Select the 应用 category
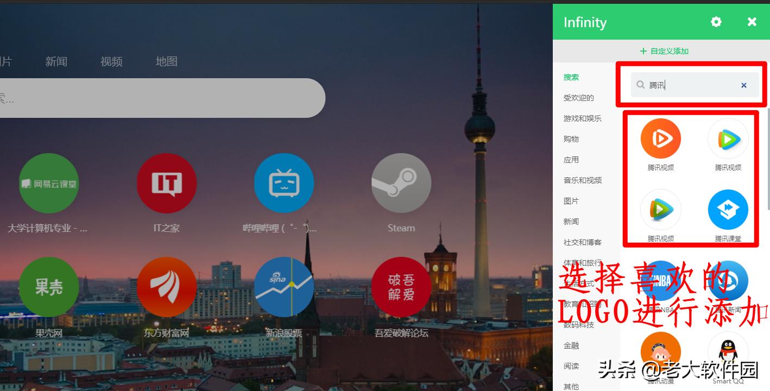The width and height of the screenshot is (770, 391). 571,160
